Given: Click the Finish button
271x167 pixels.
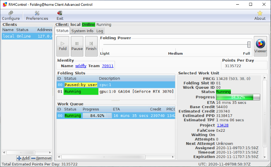Looking at the screenshot, I should coord(91,46).
